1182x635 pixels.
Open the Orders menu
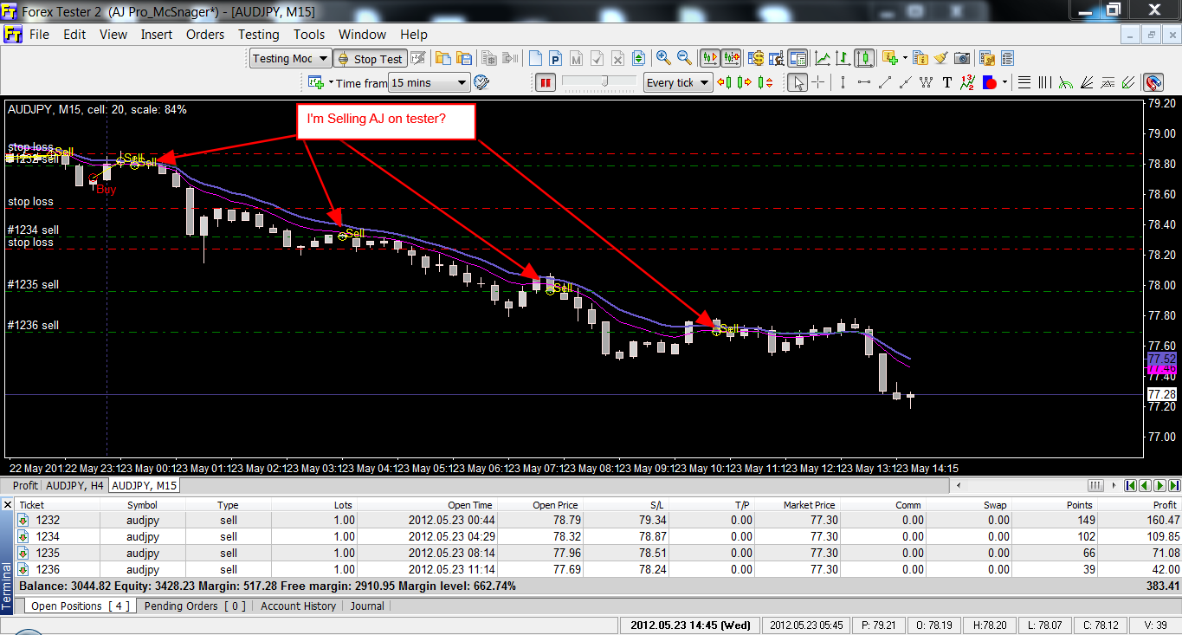pos(205,35)
